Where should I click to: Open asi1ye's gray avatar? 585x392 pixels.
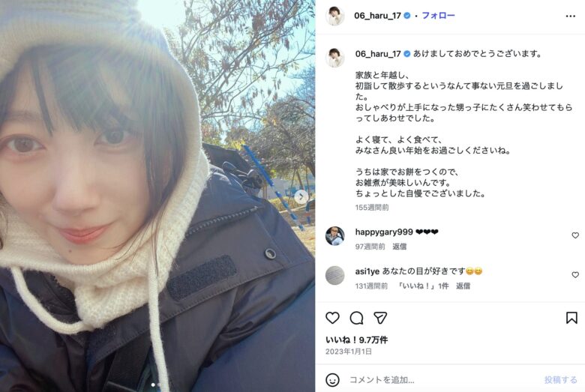pos(334,276)
